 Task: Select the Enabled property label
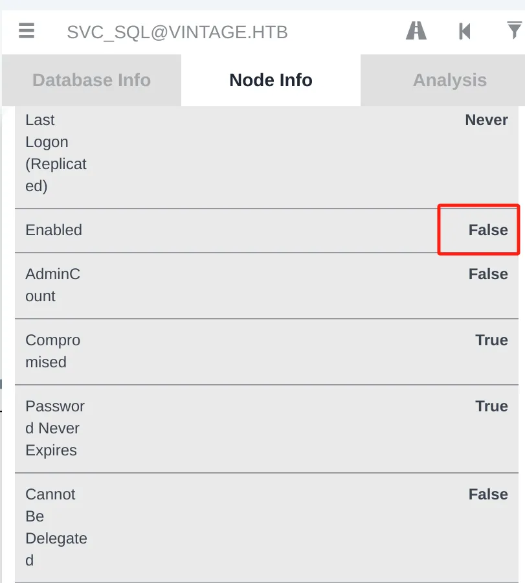pos(54,230)
